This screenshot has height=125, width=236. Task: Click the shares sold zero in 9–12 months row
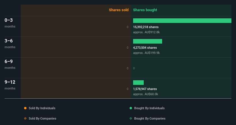(128, 89)
